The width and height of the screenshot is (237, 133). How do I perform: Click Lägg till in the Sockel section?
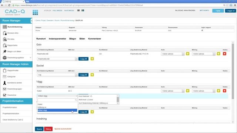[83, 75]
